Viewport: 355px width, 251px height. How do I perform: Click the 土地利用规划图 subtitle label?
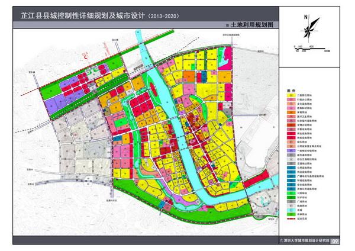tap(251, 27)
